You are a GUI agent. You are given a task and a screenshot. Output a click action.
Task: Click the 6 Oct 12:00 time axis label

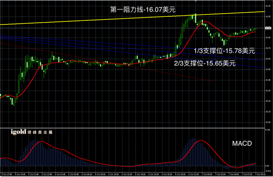pyautogui.click(x=127, y=174)
